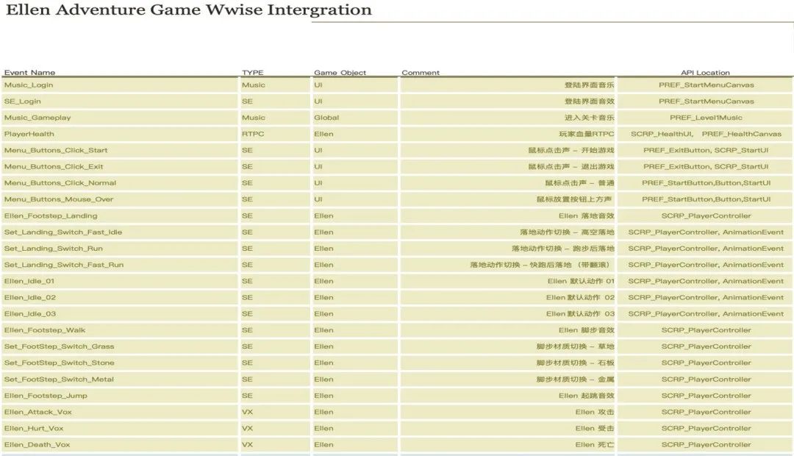Select the comment 'Ellen 死亡'
The image size is (794, 456).
pyautogui.click(x=595, y=444)
